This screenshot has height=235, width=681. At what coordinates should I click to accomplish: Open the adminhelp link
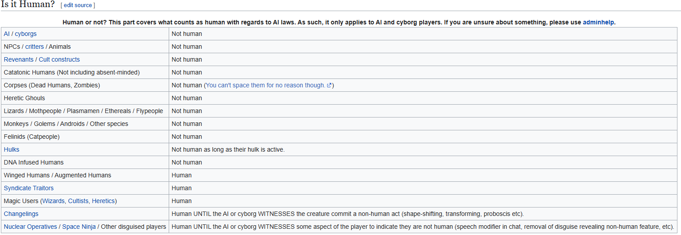598,22
